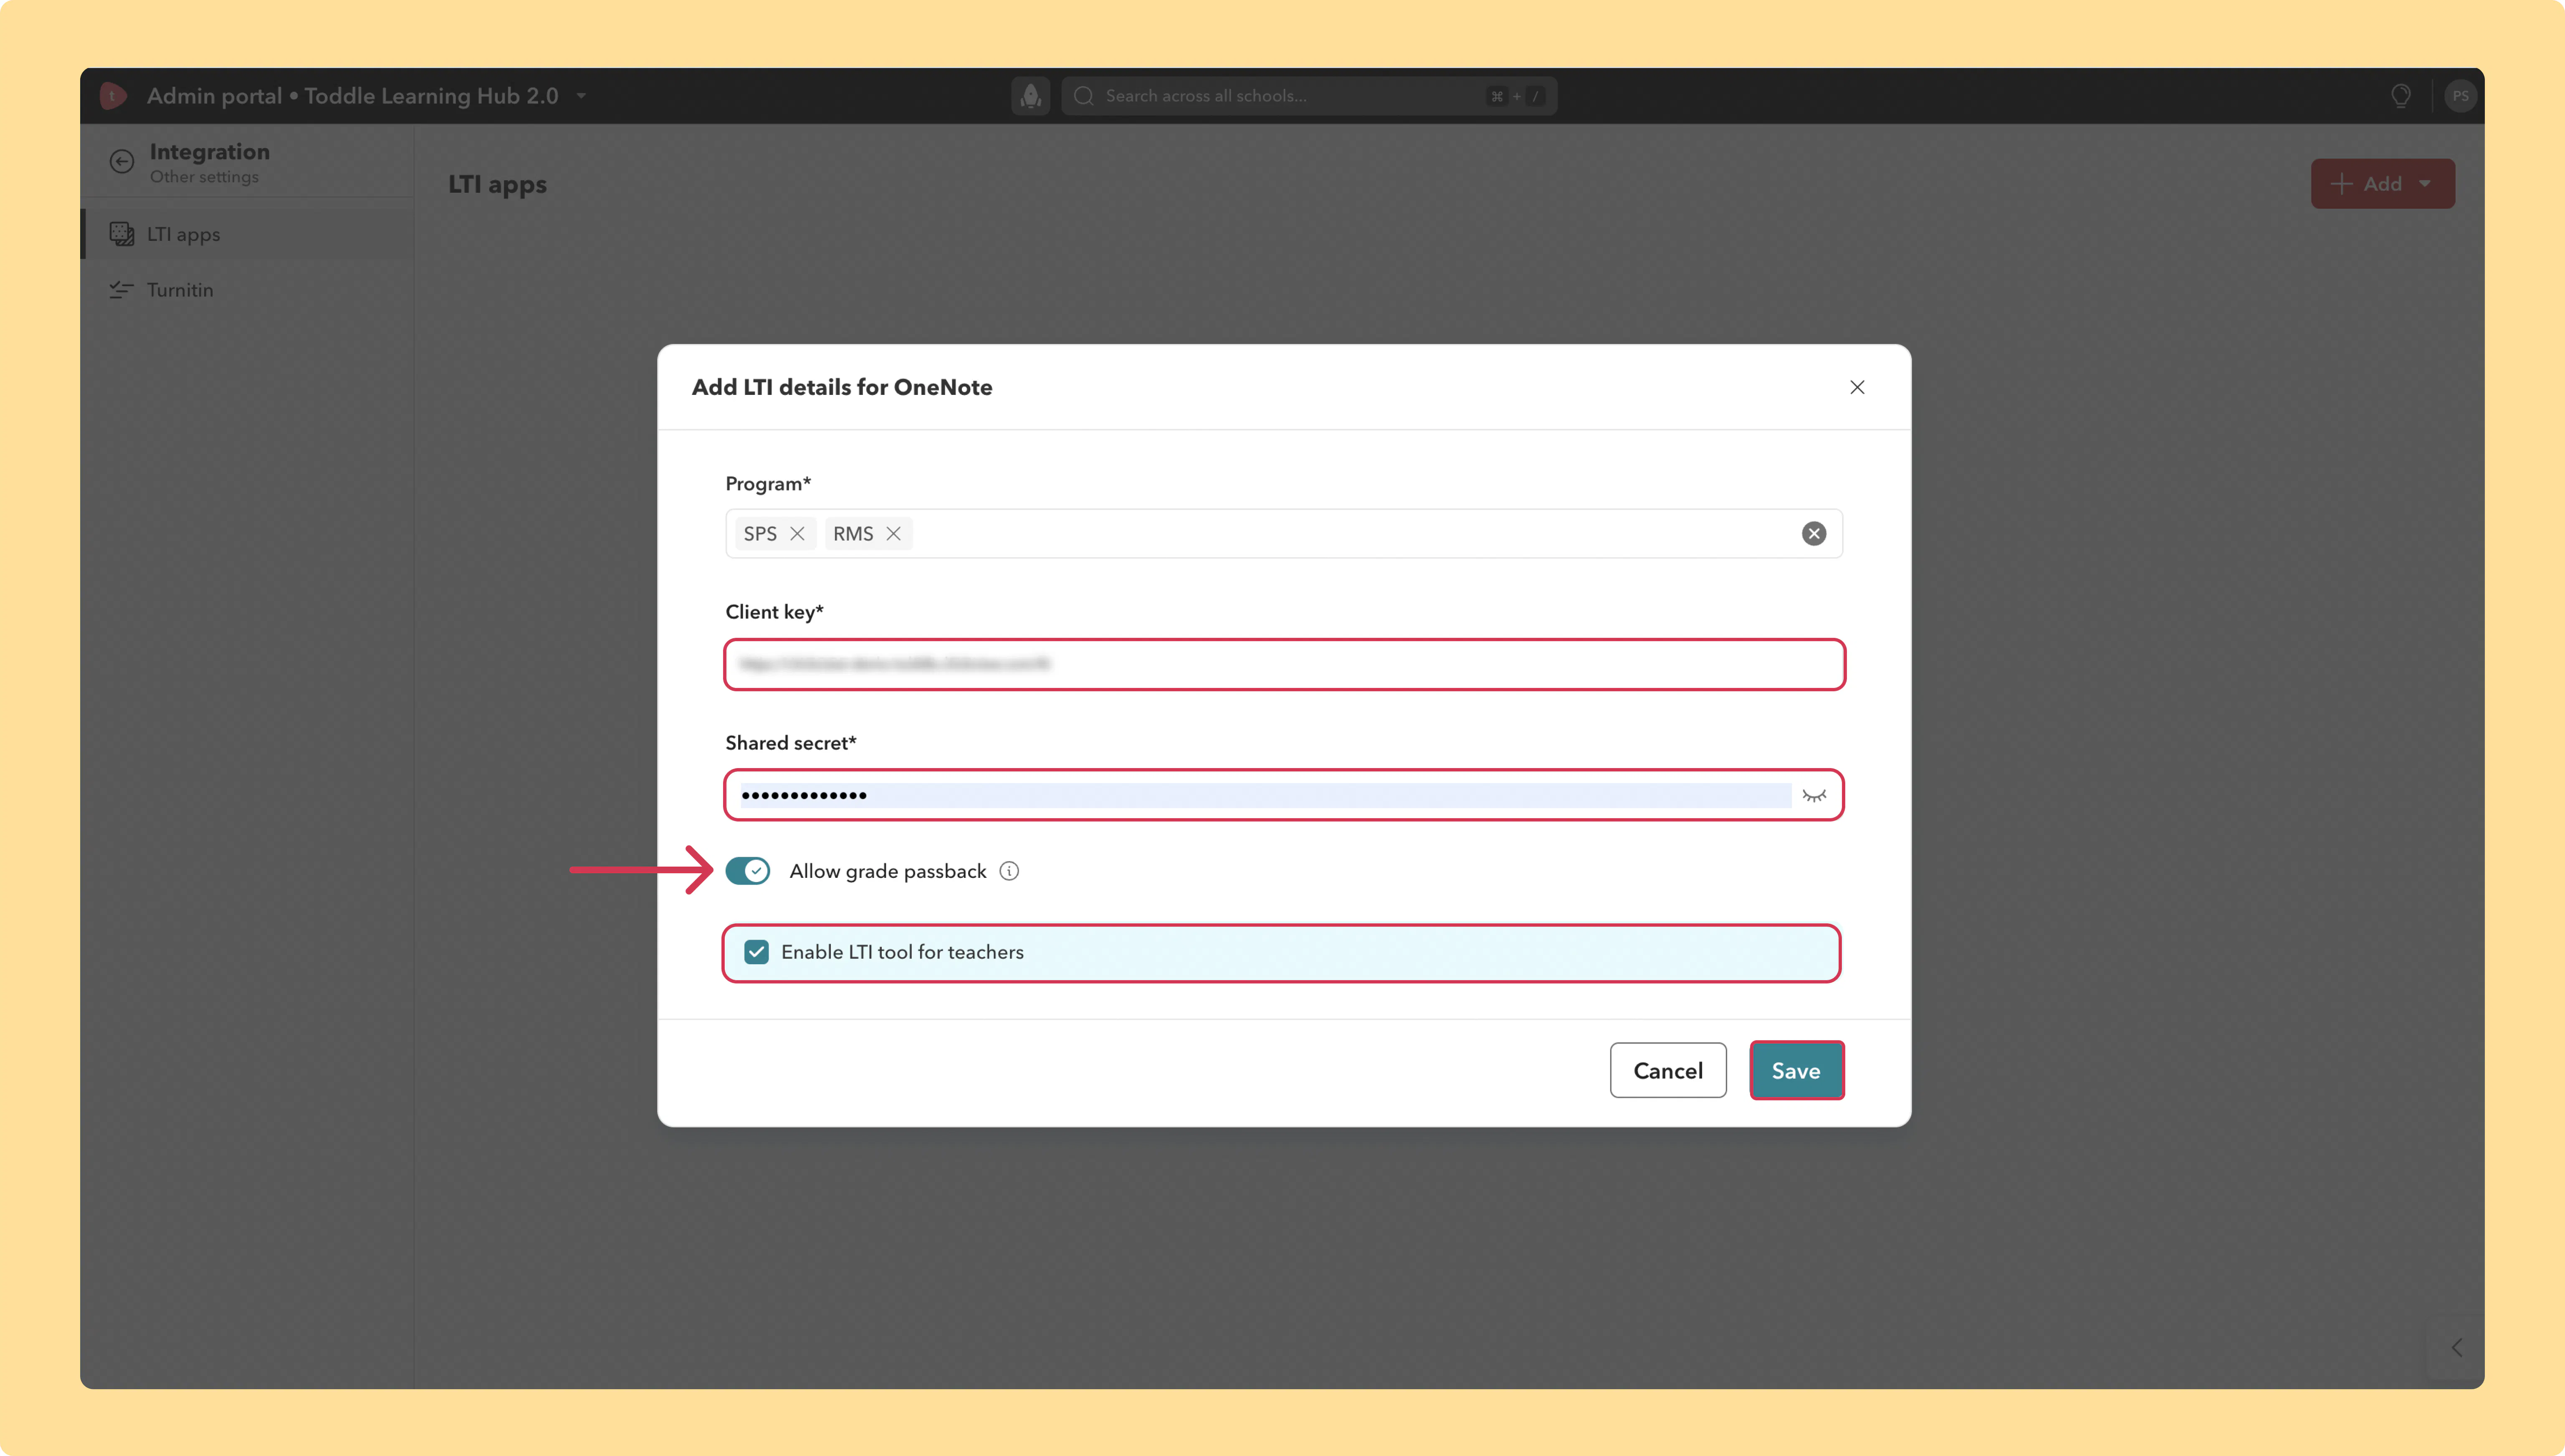Show the shared secret value
Image resolution: width=2565 pixels, height=1456 pixels.
point(1814,796)
